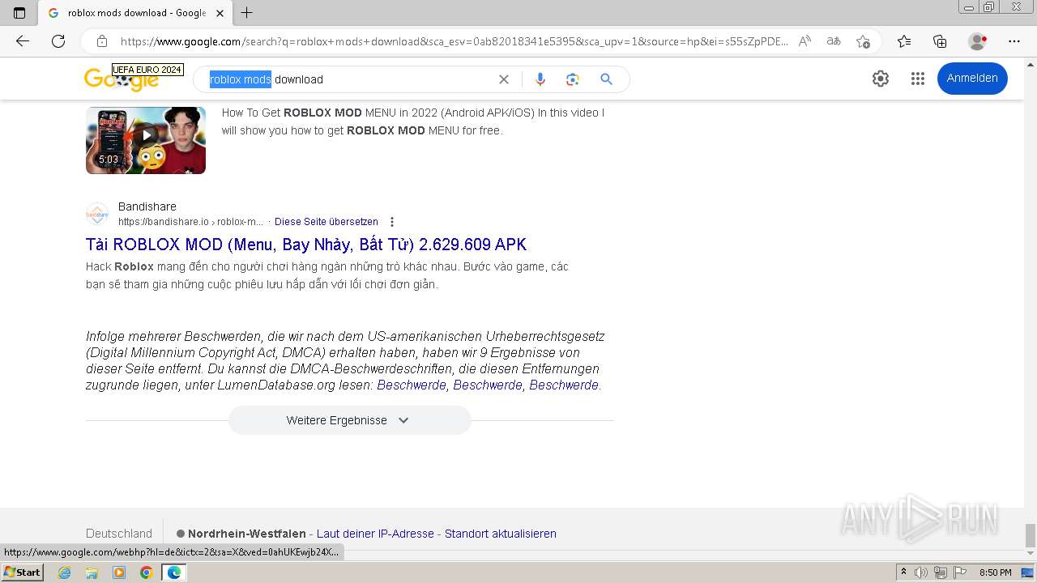Open Windows Media Player from the taskbar

point(119,572)
